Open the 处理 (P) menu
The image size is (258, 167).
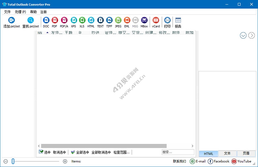click(20, 12)
